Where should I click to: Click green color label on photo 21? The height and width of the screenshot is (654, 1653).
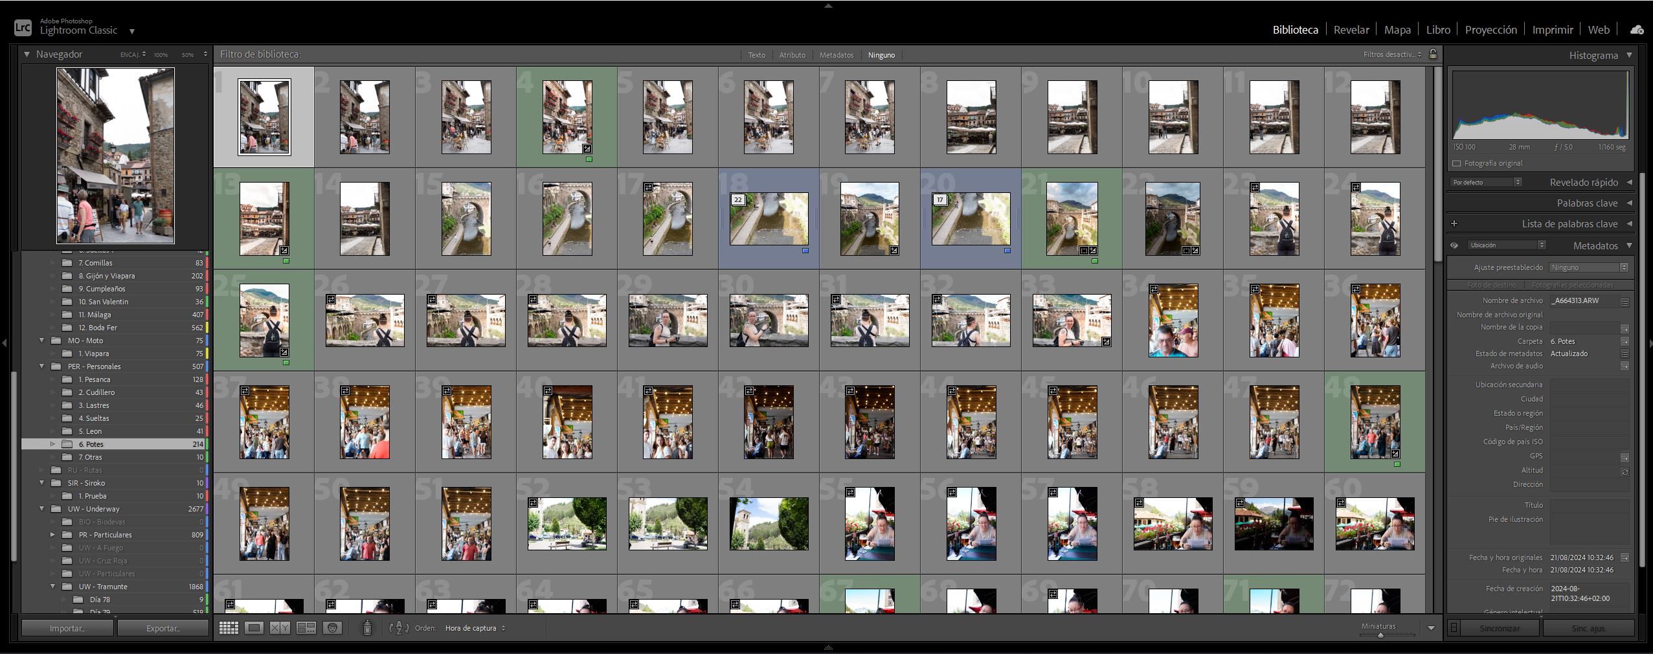tap(1095, 261)
